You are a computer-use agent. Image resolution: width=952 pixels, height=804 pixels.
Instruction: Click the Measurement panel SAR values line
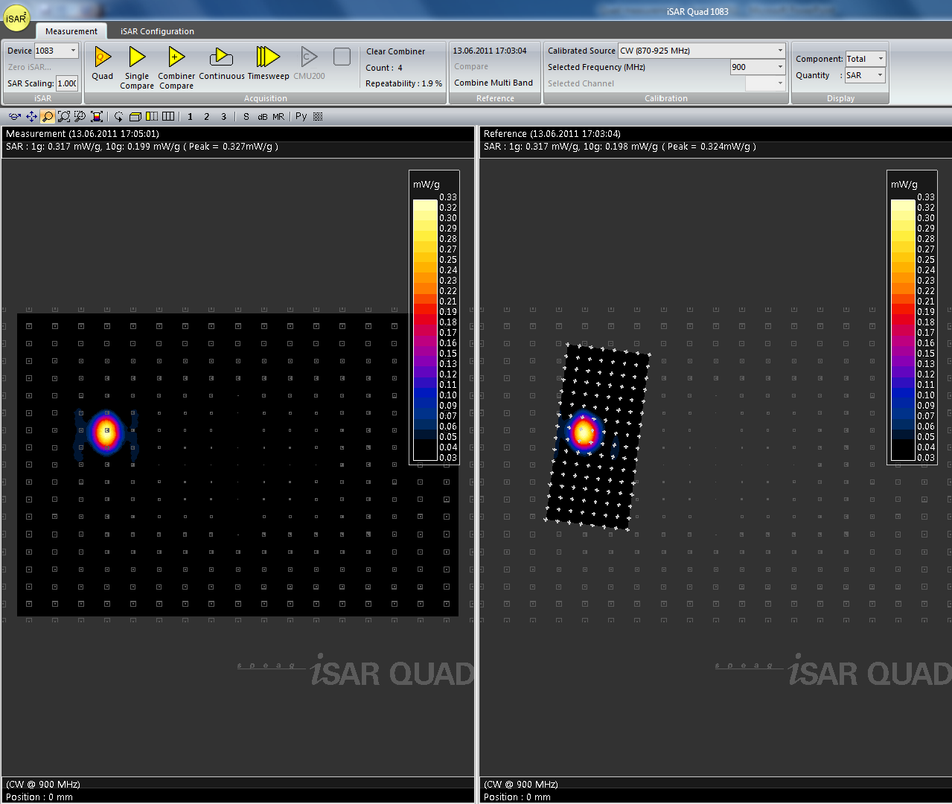click(x=142, y=147)
